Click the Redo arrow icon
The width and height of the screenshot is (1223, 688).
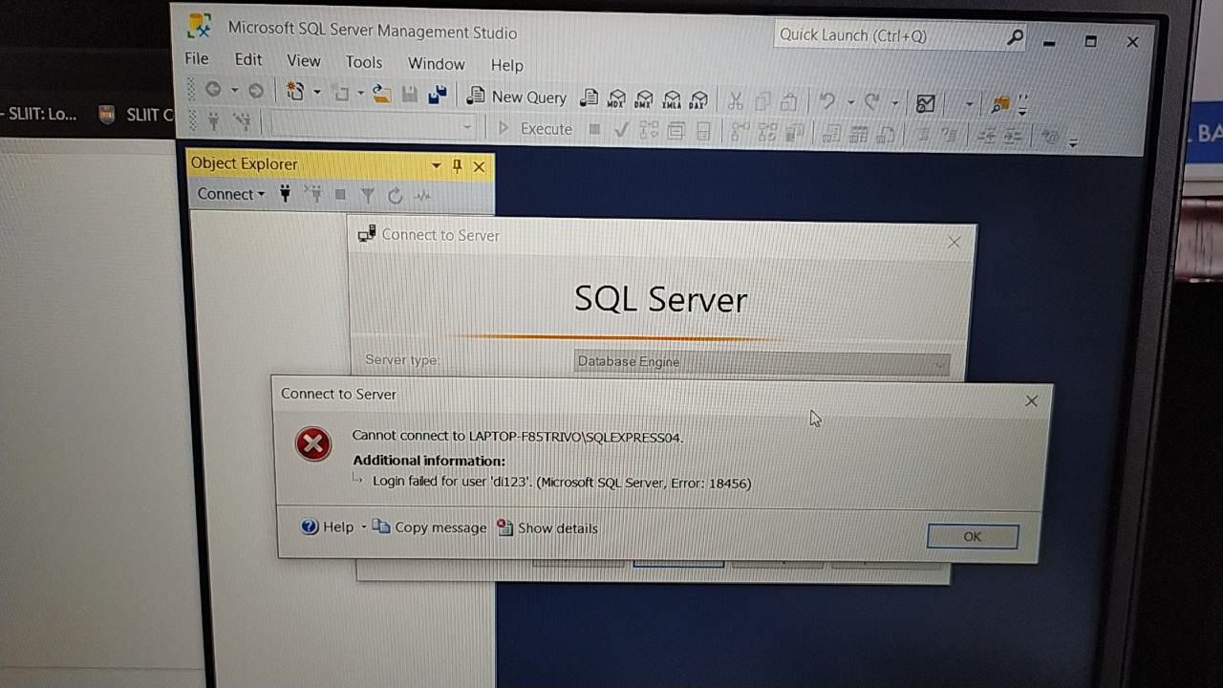coord(871,102)
